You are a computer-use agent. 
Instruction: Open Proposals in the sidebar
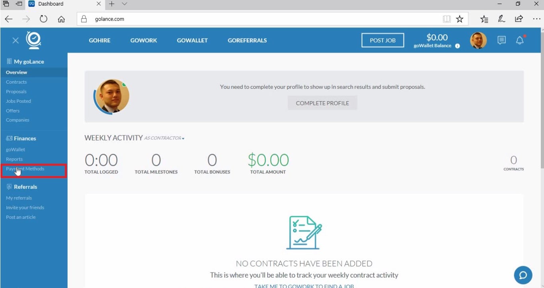pos(16,92)
